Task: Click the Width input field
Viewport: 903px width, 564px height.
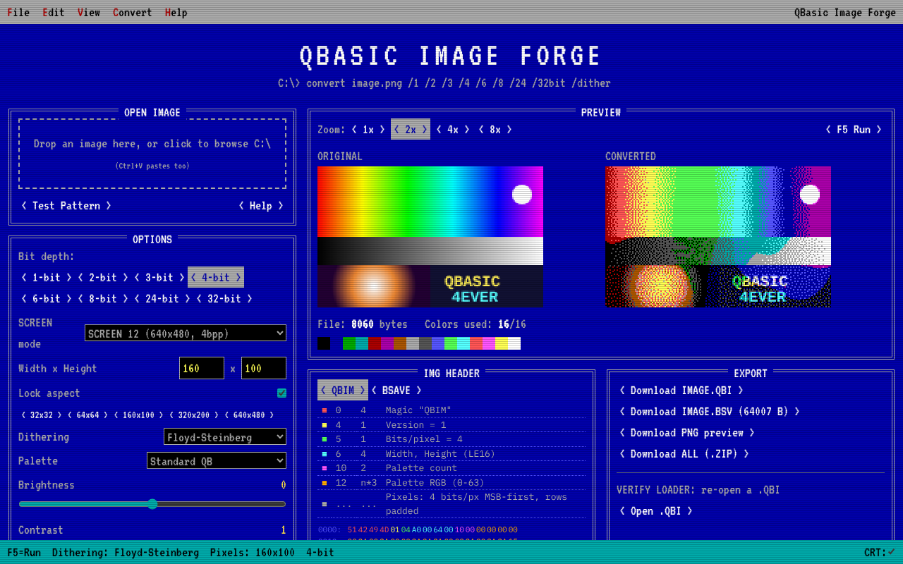Action: [202, 368]
